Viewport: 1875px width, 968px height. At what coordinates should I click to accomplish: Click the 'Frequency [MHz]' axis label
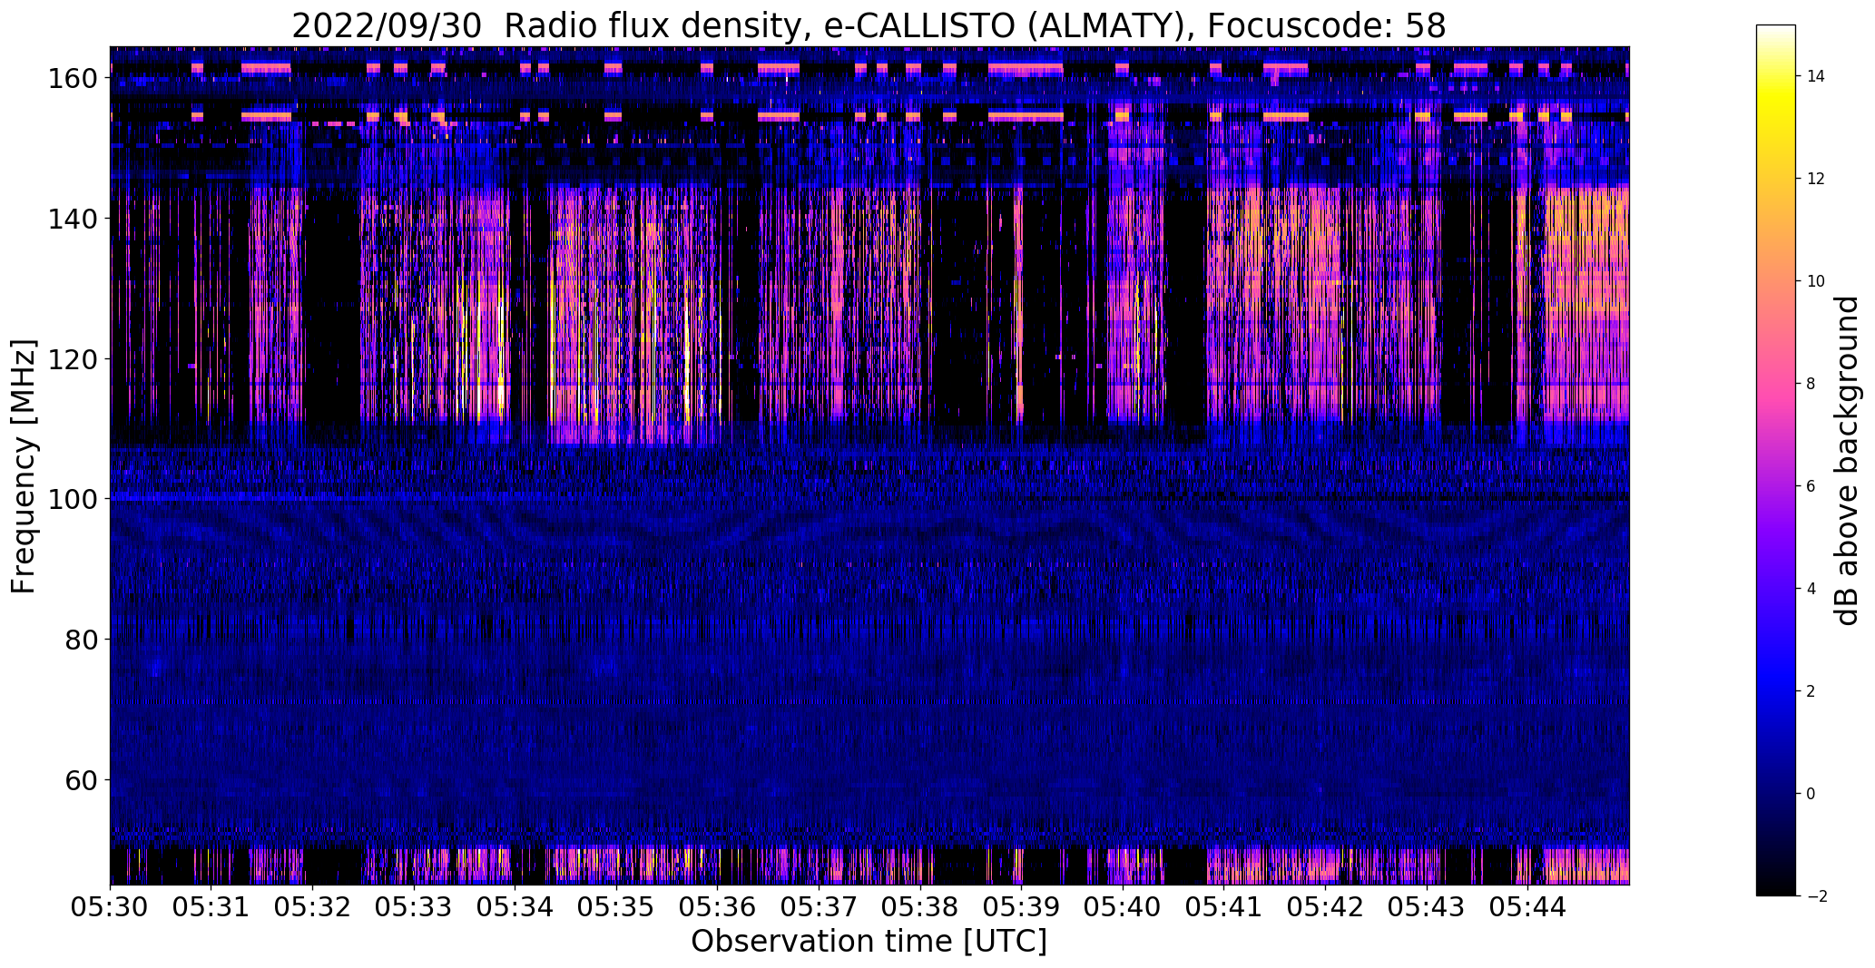[24, 466]
